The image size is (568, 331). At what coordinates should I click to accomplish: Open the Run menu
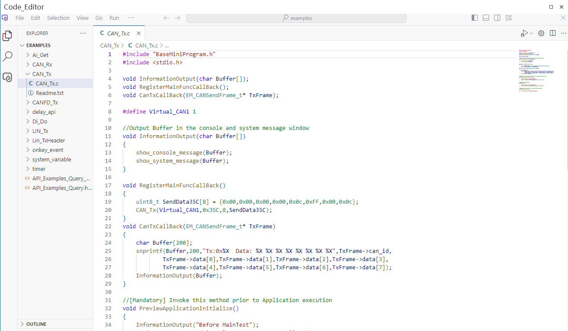click(x=114, y=18)
